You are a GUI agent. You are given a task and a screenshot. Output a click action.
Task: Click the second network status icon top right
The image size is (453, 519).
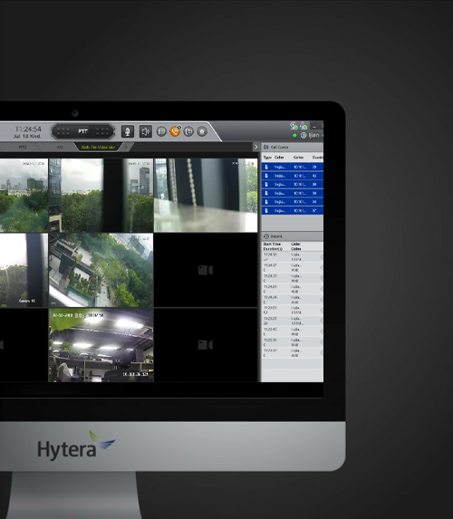tap(304, 126)
